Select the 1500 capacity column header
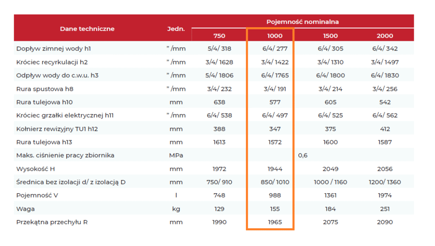The height and width of the screenshot is (246, 435). click(330, 36)
